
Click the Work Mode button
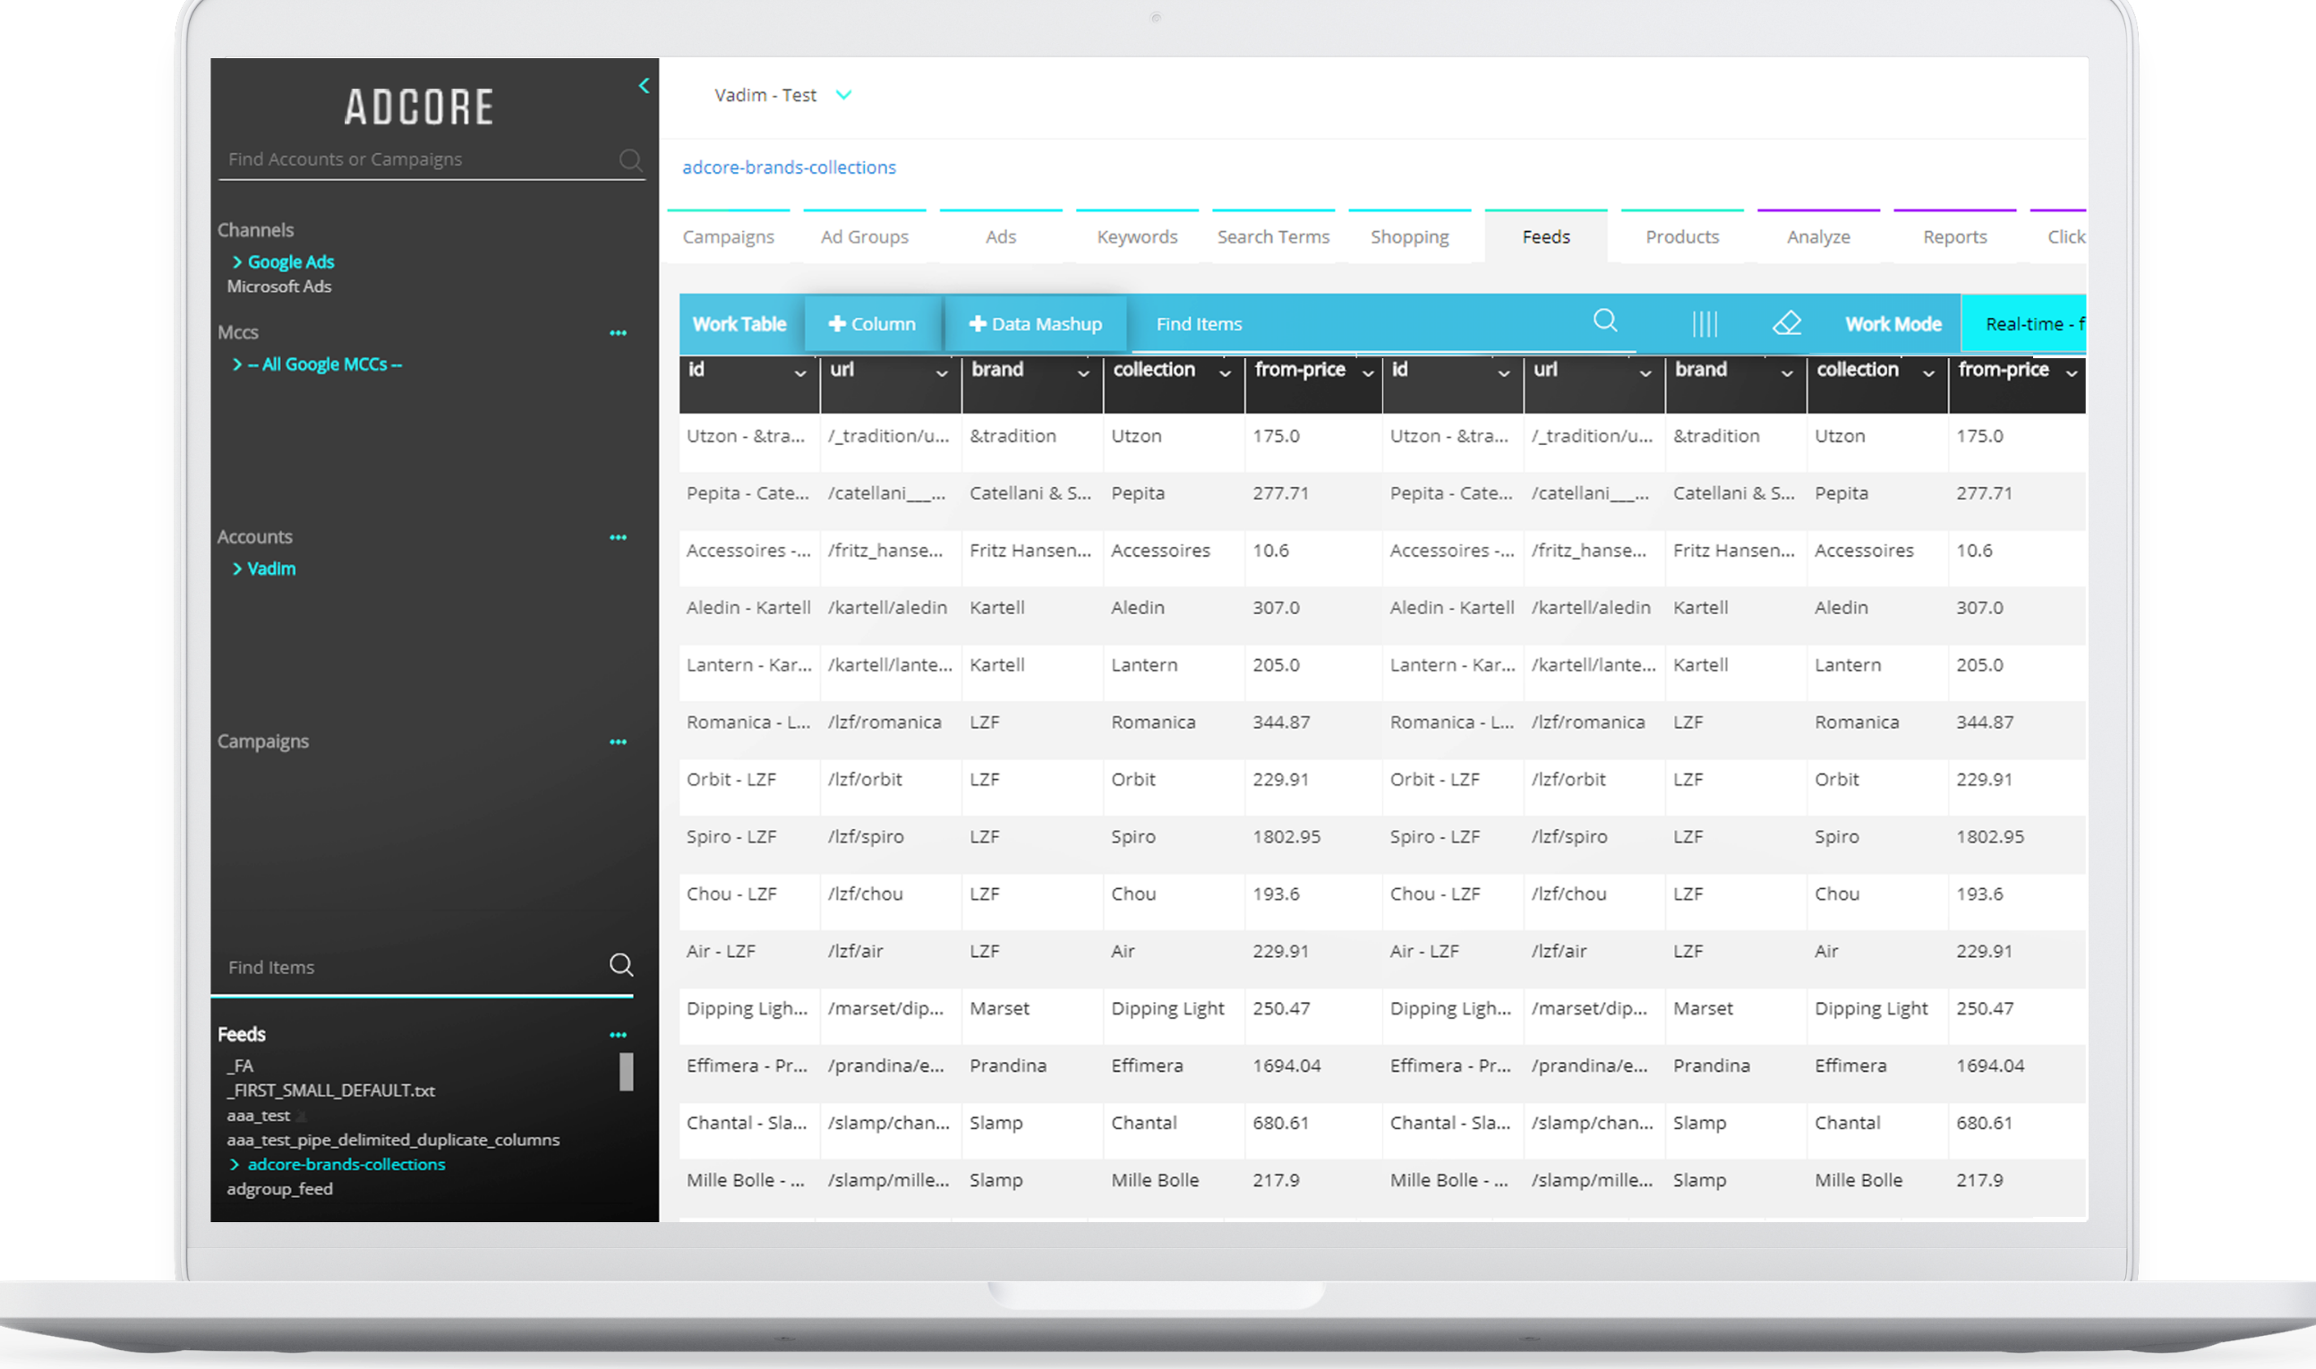tap(1893, 325)
